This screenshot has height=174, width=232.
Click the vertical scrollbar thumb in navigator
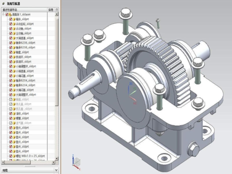coord(57,58)
